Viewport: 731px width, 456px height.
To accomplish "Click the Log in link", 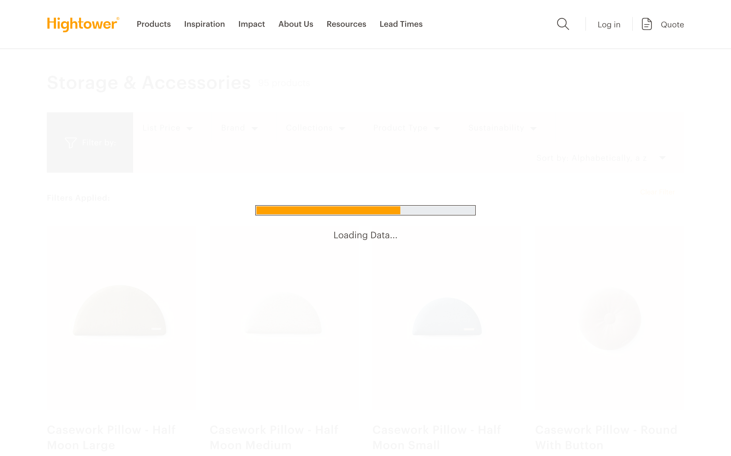I will [609, 25].
